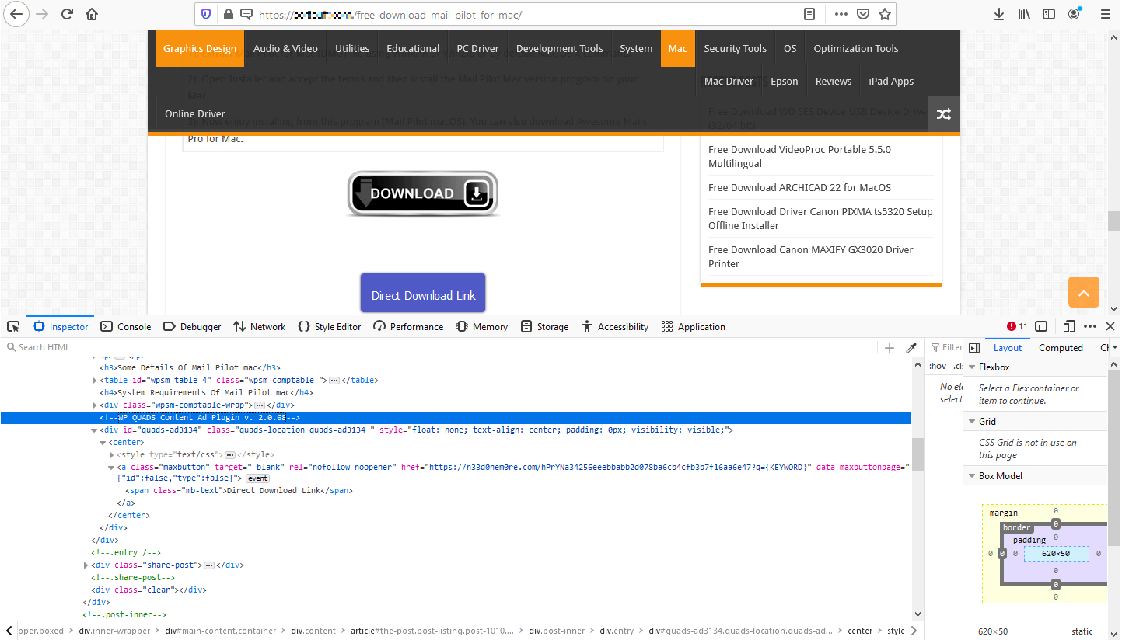Screen dimensions: 1122x640
Task: Open the Performance tab
Action: point(408,327)
